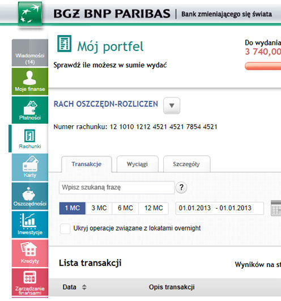Click the RACH OSZCZĘDN-ROZLICZEN account name
Viewport: 281px width, 301px height.
(106, 104)
